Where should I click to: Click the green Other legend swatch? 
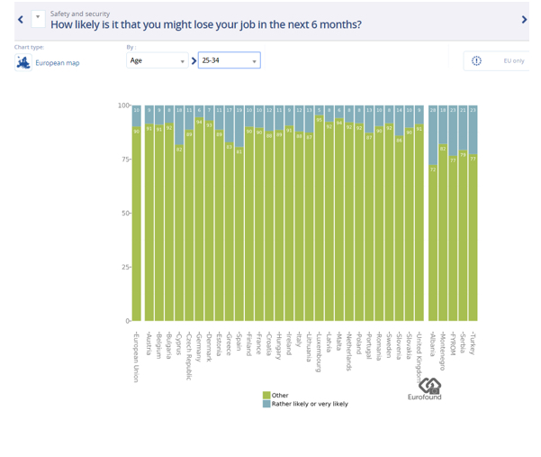coord(266,395)
